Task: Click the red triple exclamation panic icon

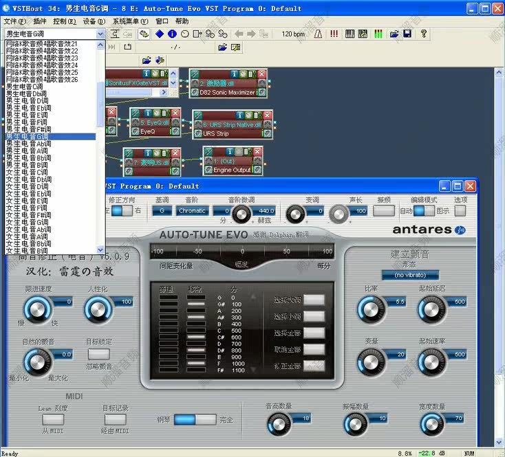Action: (334, 34)
